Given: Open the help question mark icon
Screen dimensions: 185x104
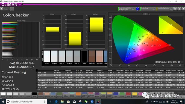Looking at the screenshot, I should [179, 9].
